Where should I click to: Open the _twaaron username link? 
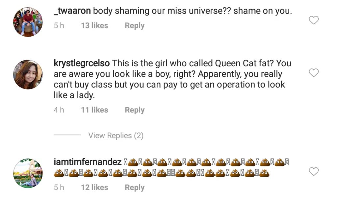[72, 11]
